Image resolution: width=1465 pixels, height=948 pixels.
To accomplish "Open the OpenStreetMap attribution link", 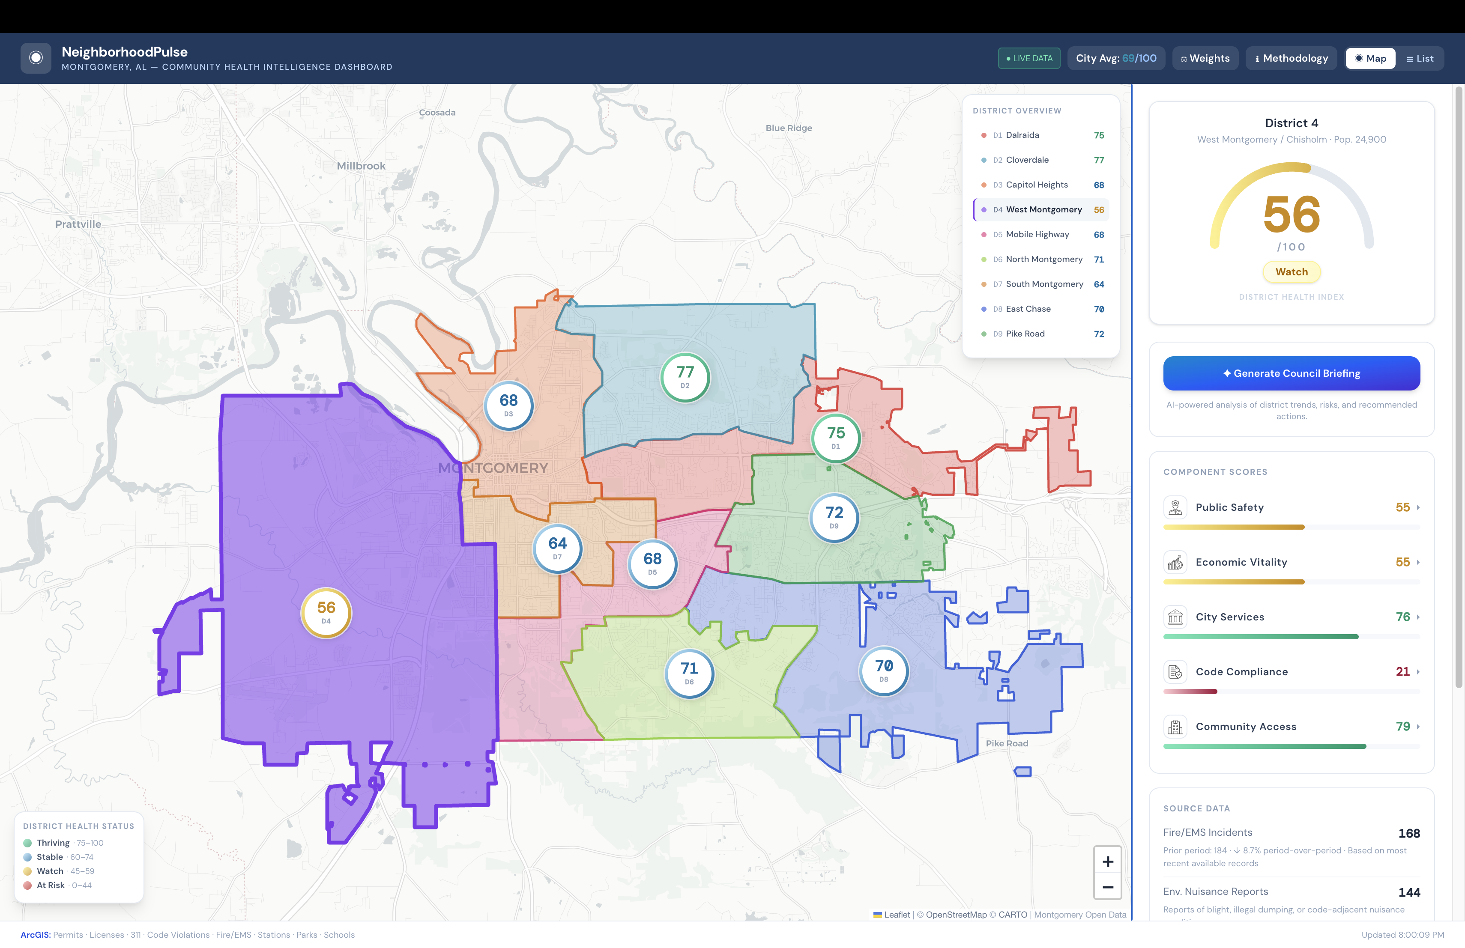I will click(956, 915).
